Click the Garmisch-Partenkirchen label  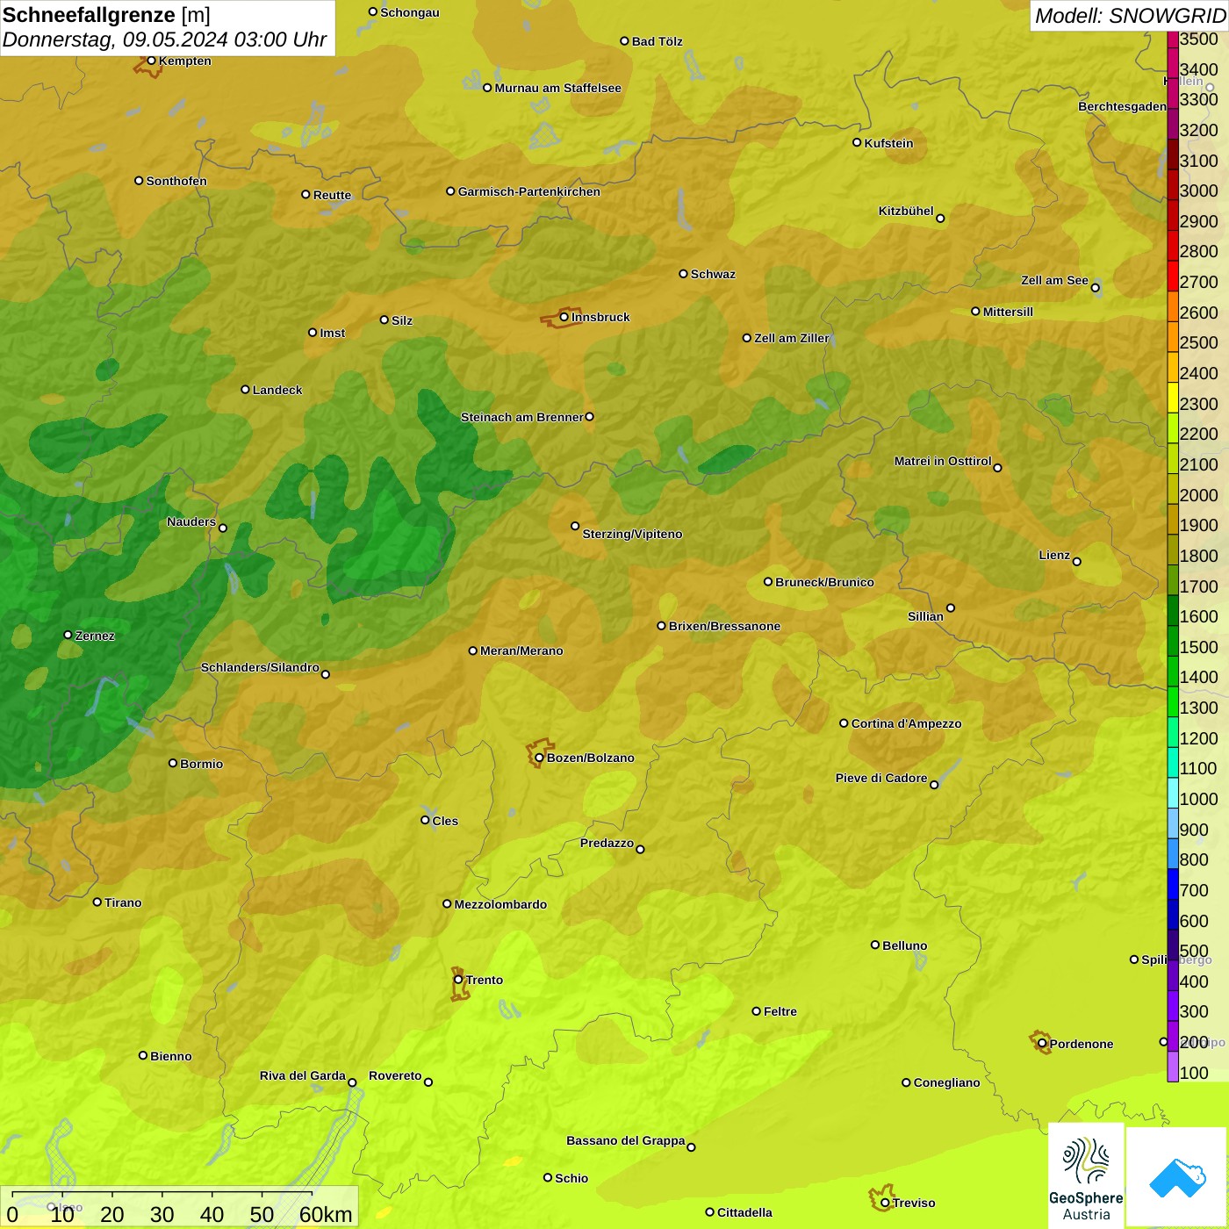pos(529,191)
